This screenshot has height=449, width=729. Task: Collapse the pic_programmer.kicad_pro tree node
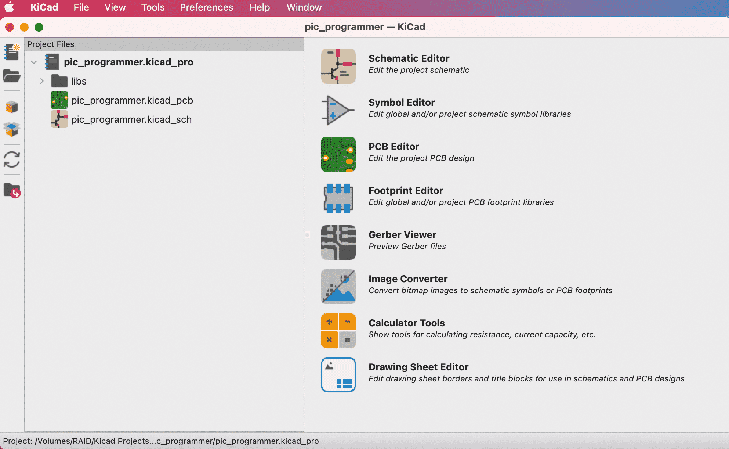pos(34,62)
